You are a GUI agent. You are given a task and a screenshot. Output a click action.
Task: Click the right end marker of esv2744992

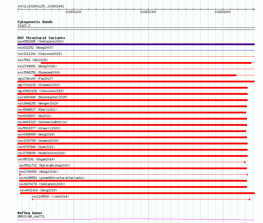[x=247, y=175]
